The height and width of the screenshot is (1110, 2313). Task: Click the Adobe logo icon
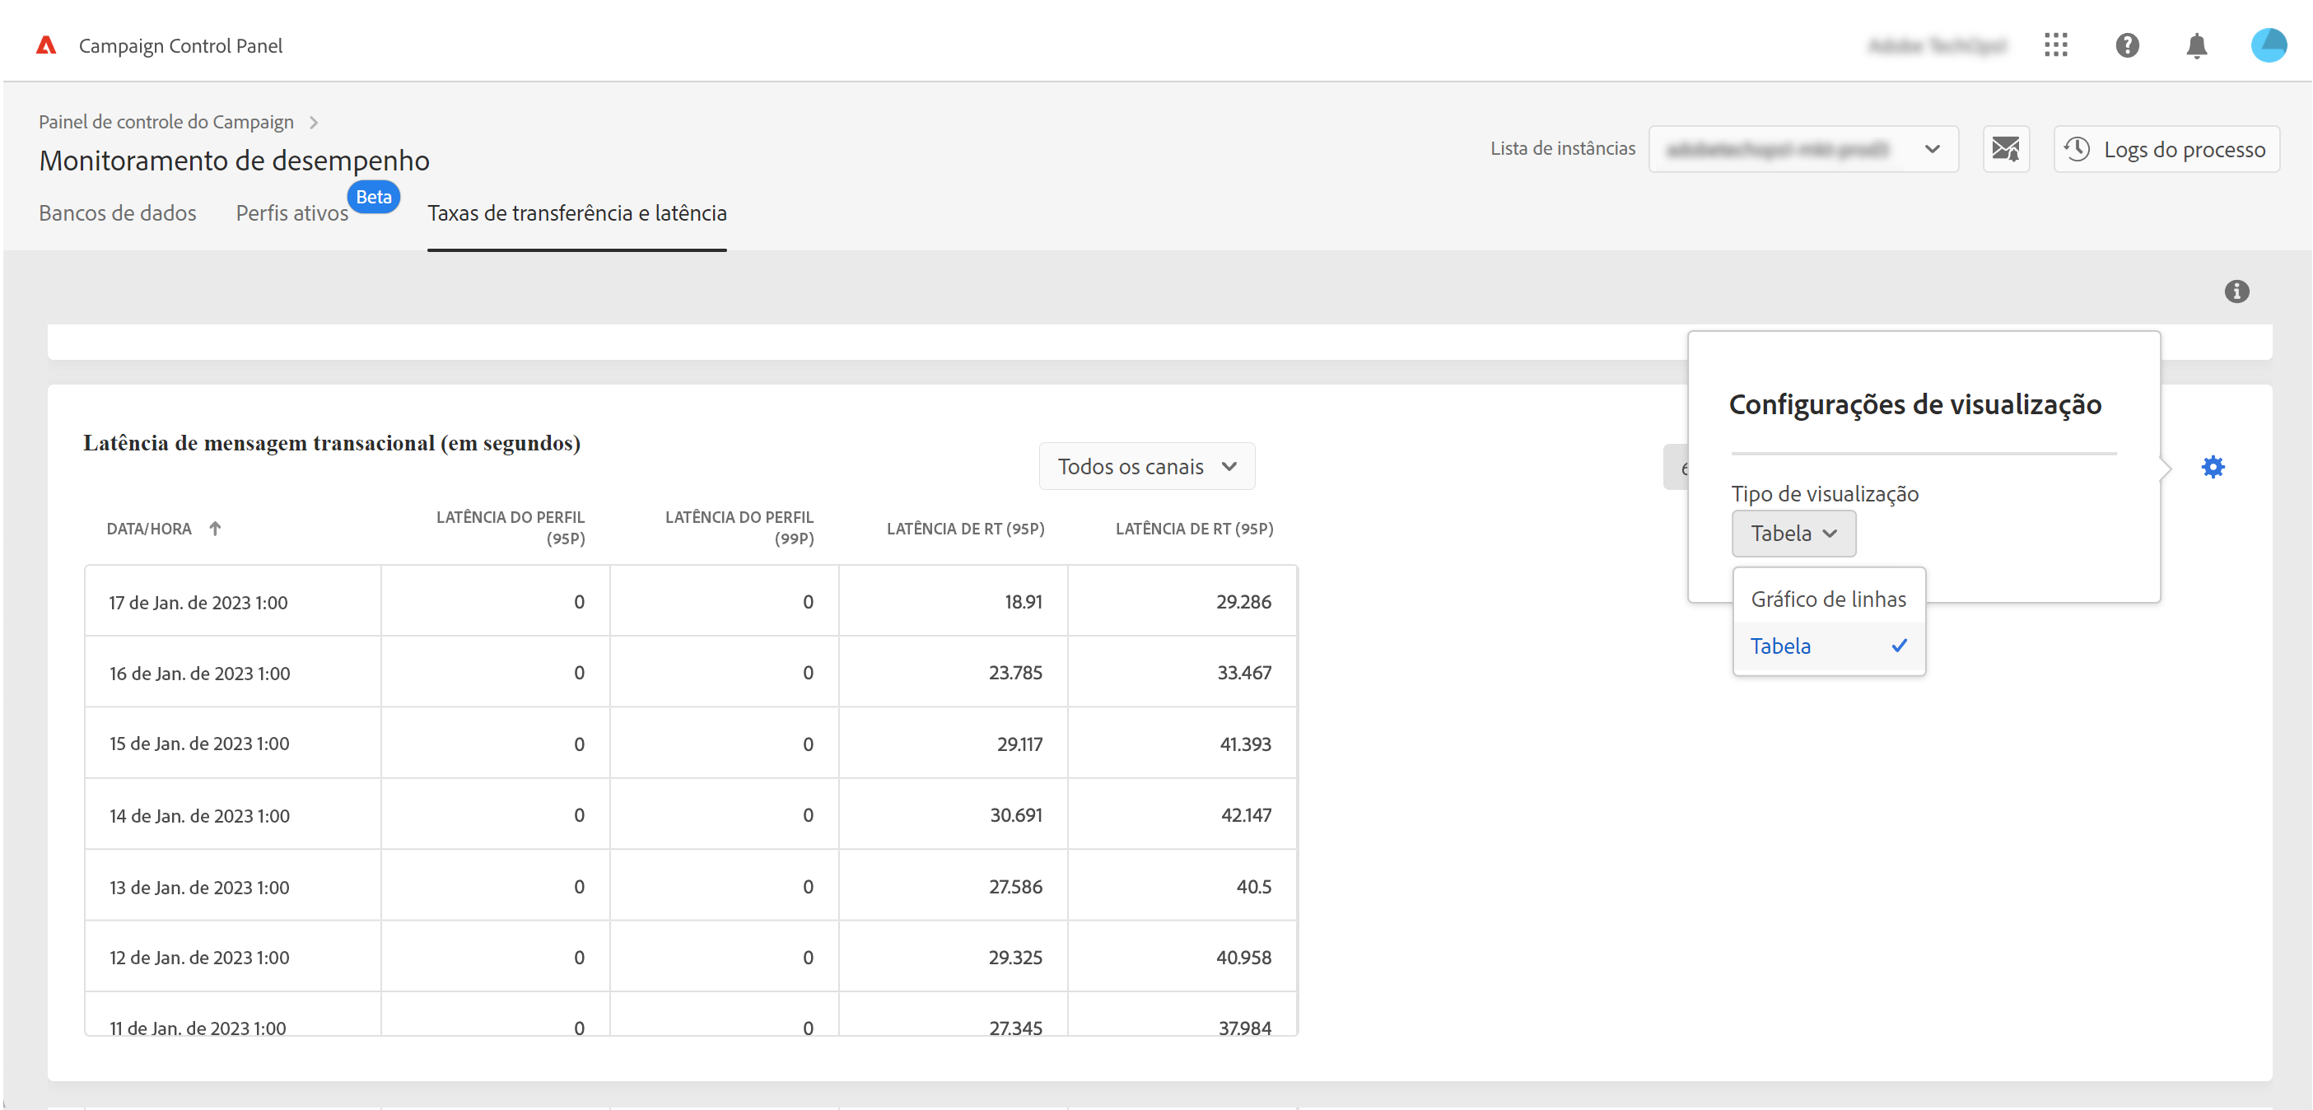46,45
